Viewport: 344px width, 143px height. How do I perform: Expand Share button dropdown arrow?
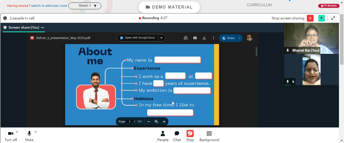pyautogui.click(x=239, y=38)
